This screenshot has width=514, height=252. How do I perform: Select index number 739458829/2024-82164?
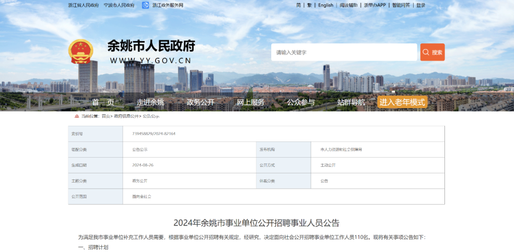(154, 134)
